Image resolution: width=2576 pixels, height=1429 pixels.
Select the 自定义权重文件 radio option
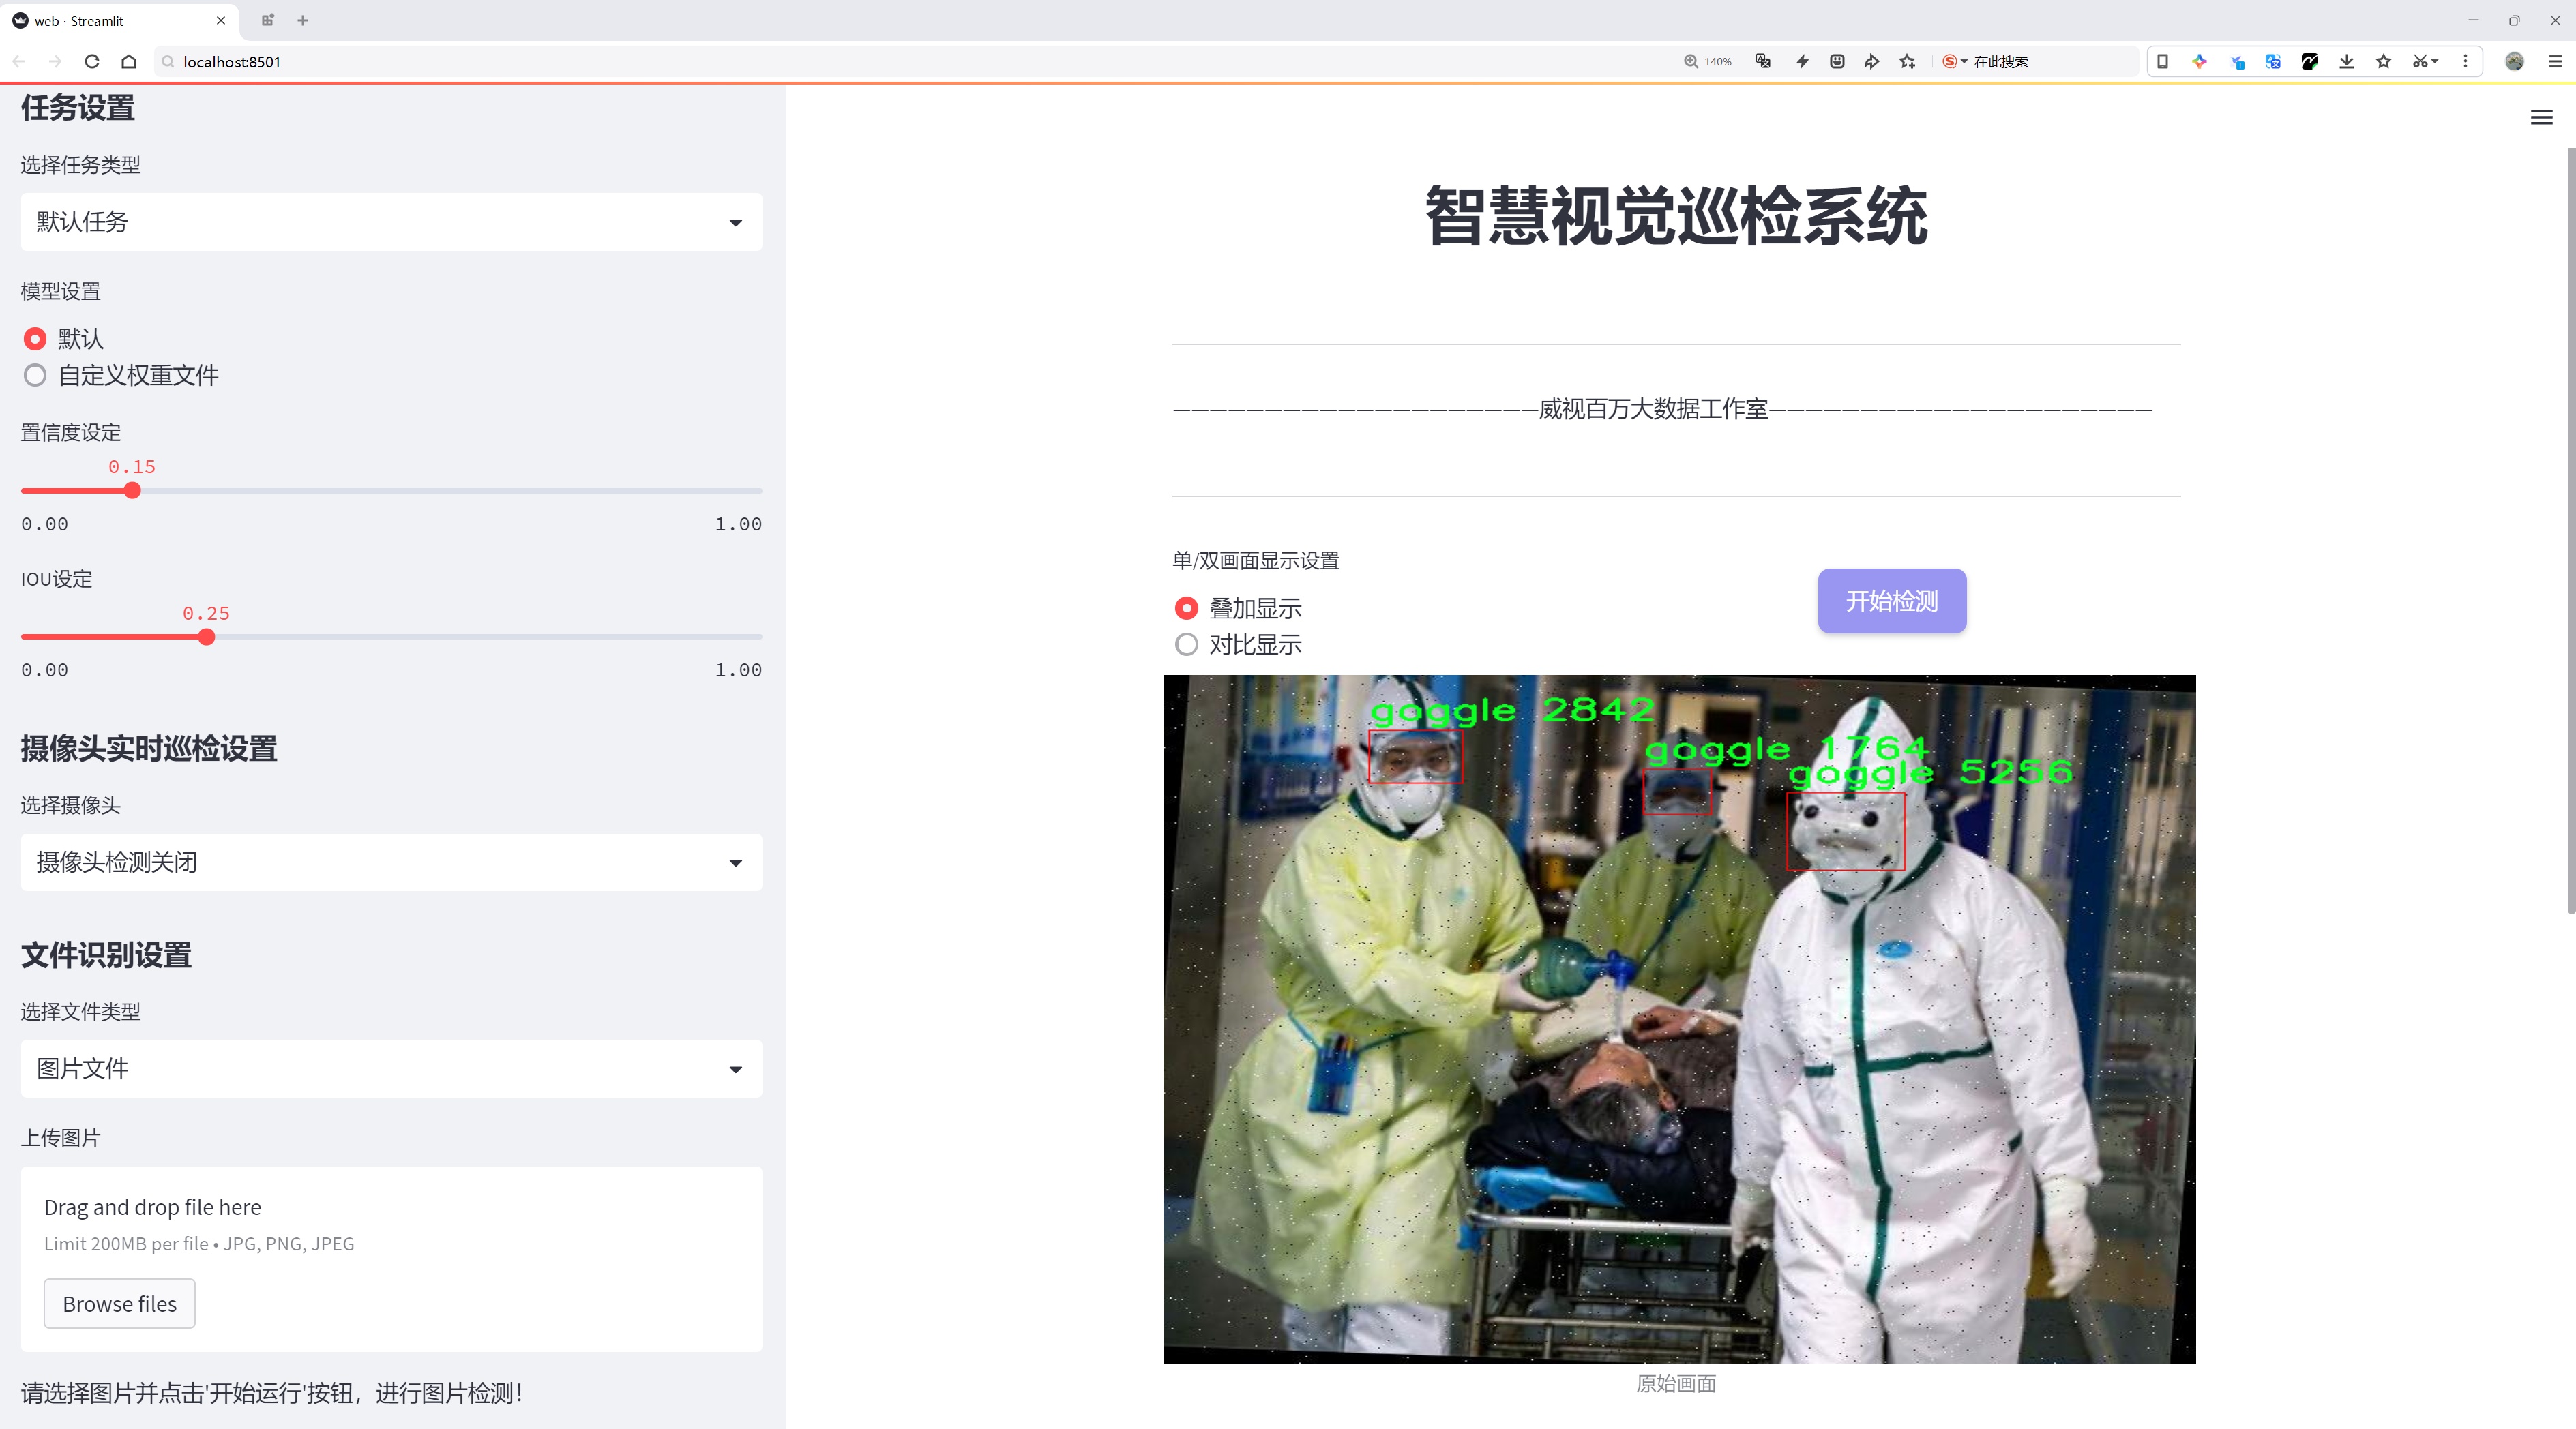coord(35,376)
